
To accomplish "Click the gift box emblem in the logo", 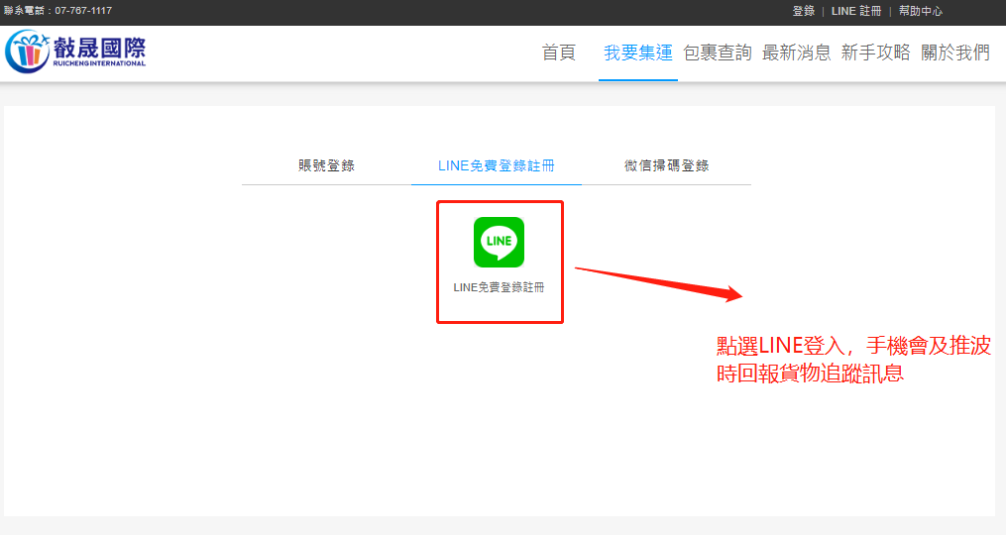I will [27, 52].
